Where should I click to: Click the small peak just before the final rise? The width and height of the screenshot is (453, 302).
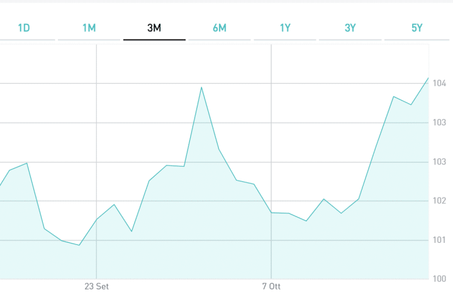[323, 199]
